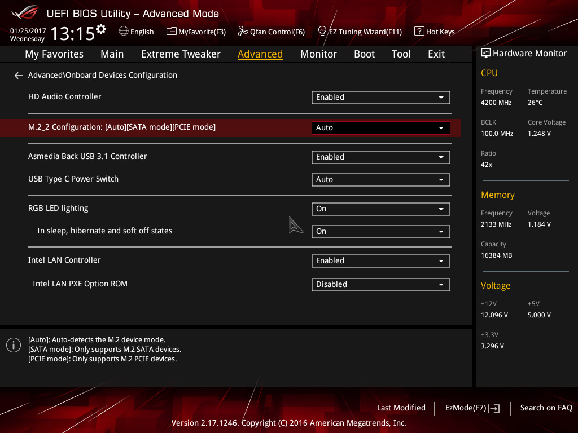The image size is (578, 433).
Task: Click the info icon in help panel
Action: [x=14, y=345]
